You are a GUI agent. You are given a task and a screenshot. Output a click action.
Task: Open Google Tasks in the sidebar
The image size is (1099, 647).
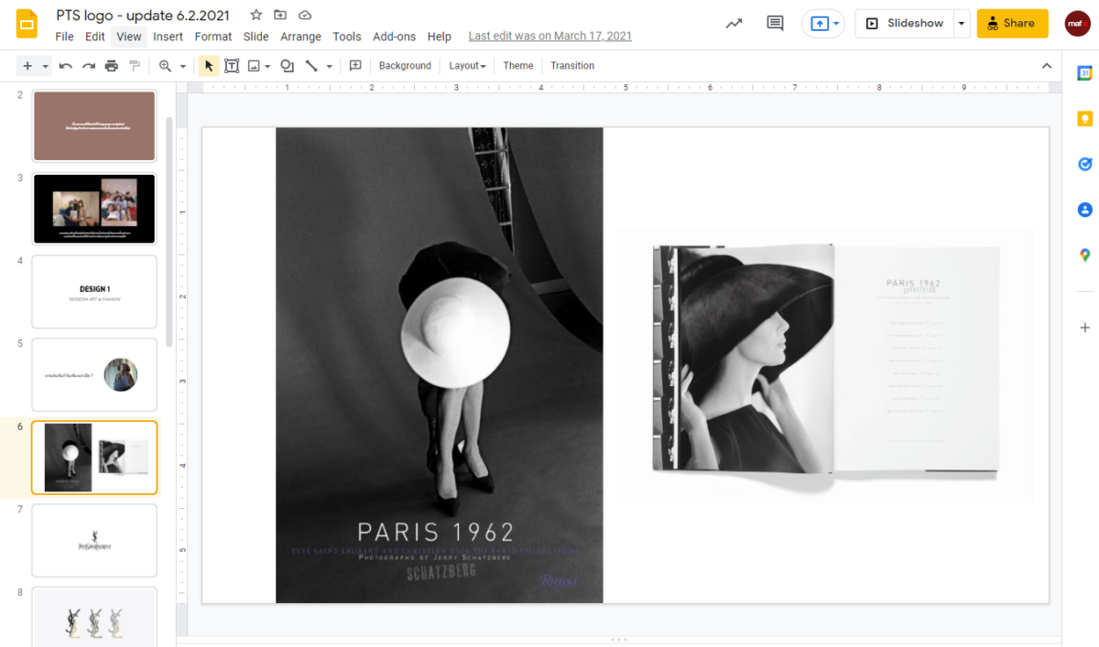pos(1084,164)
